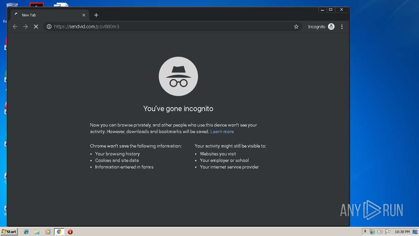
Task: Bookmark this page with star icon
Action: click(x=296, y=27)
